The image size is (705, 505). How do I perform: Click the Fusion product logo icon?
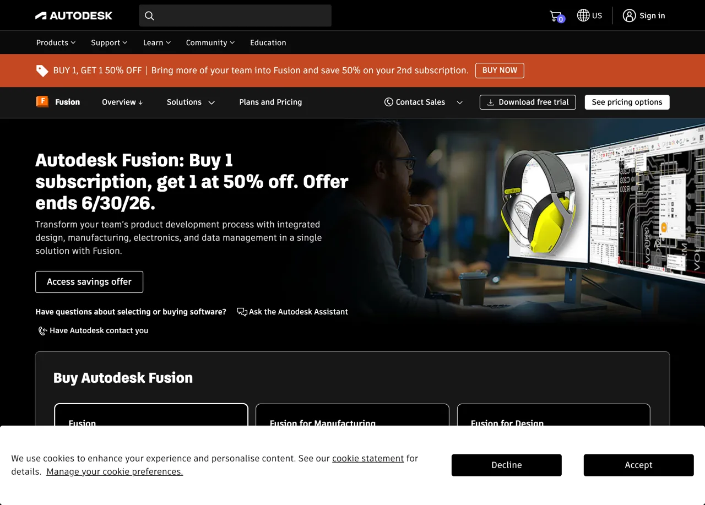coord(42,101)
